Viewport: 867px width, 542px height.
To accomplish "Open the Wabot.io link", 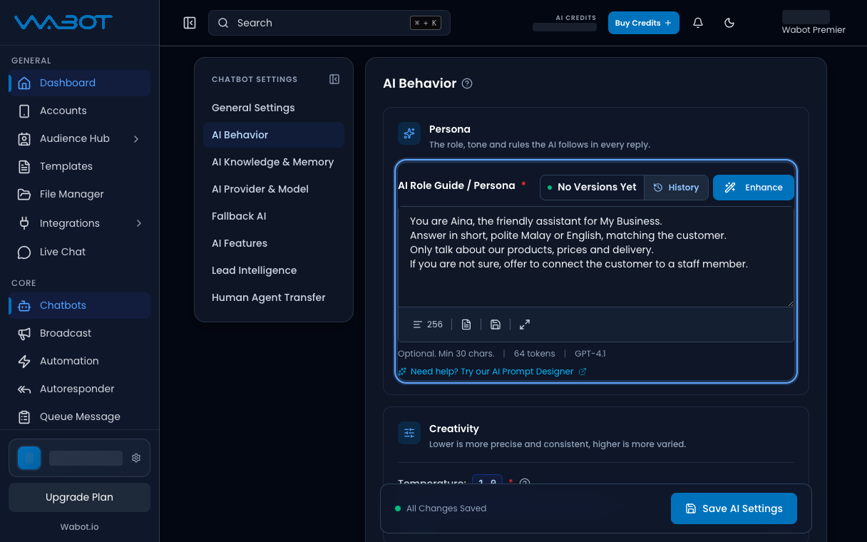I will point(79,527).
